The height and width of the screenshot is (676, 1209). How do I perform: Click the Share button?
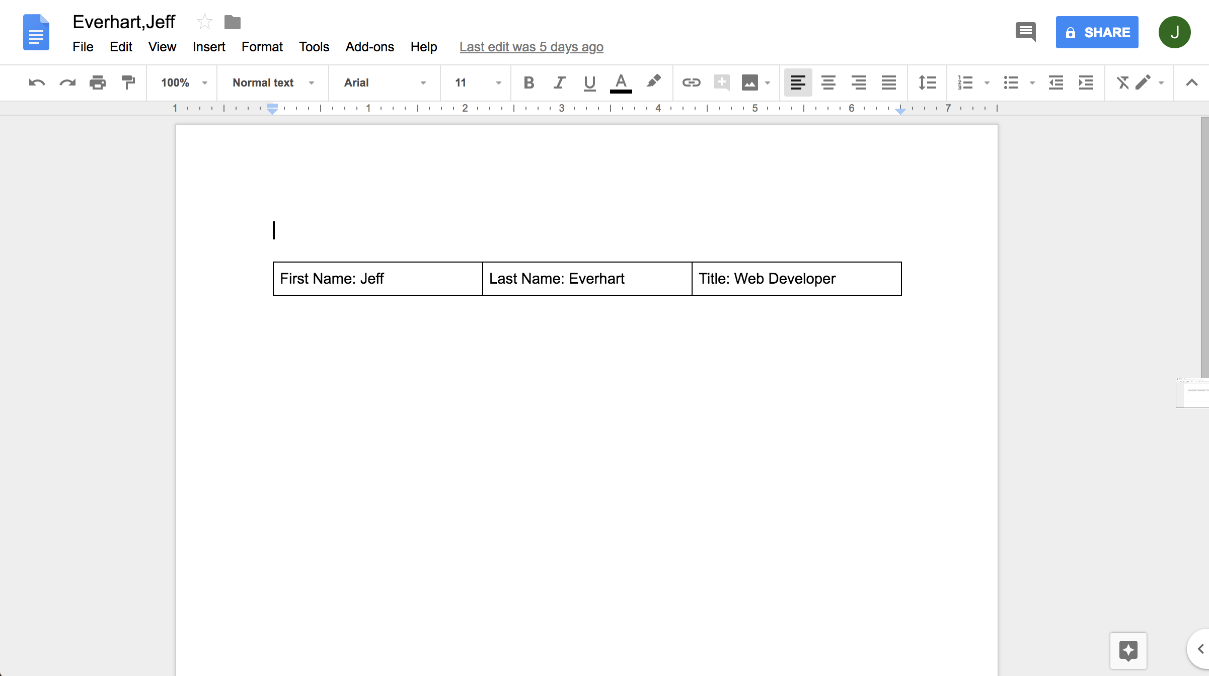(1097, 32)
